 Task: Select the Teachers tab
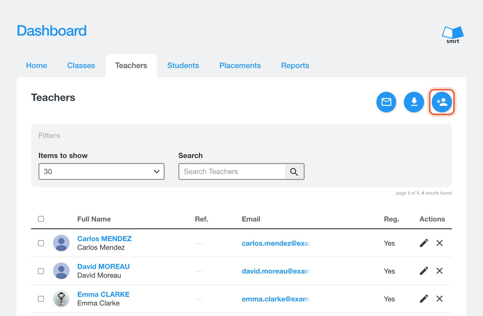131,65
